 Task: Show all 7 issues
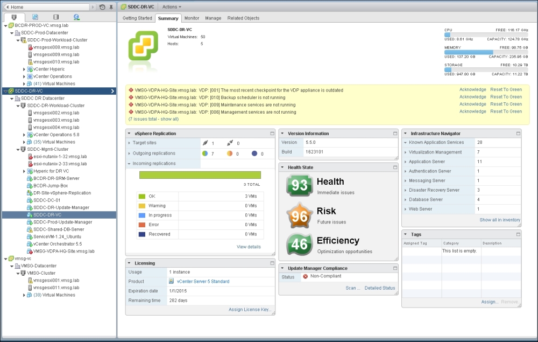coord(153,119)
